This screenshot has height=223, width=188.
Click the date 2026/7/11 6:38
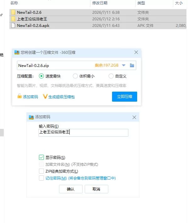pyautogui.click(x=106, y=13)
